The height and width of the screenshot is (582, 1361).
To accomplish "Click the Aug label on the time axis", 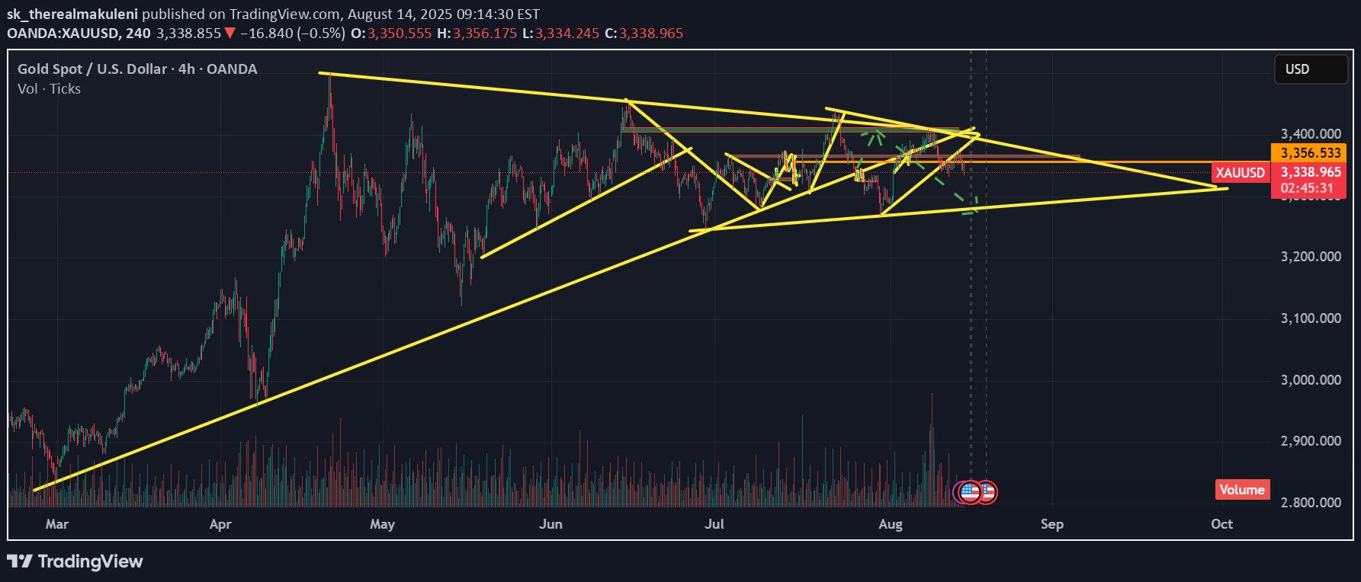I will coord(890,524).
